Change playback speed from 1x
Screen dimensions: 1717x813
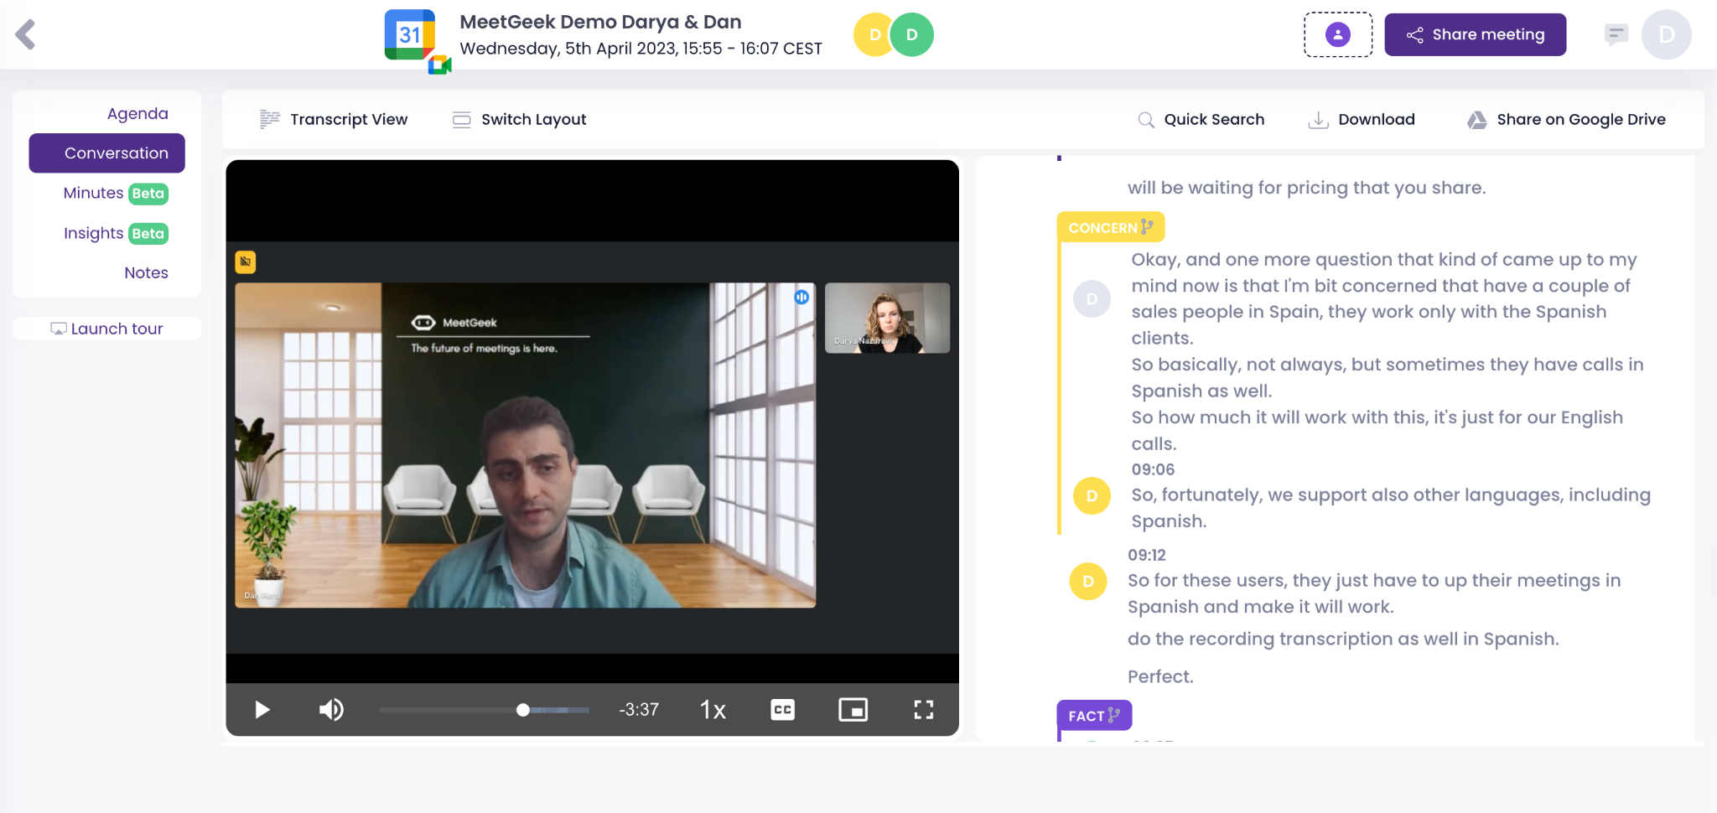point(713,710)
